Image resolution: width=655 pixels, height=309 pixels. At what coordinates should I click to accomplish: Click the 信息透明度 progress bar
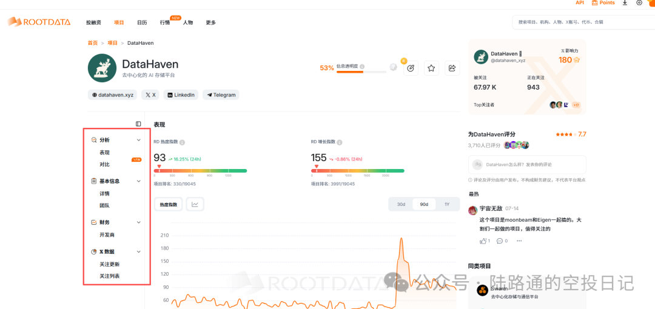click(361, 72)
